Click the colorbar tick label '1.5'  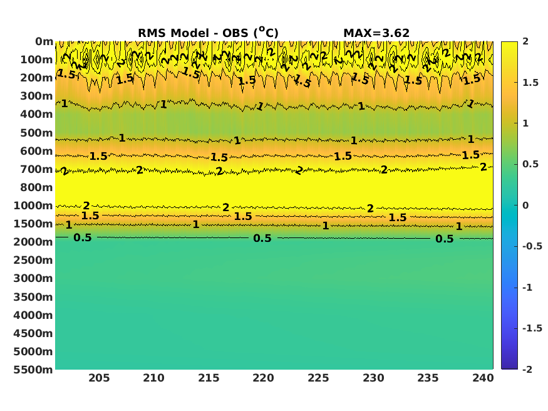[x=530, y=83]
